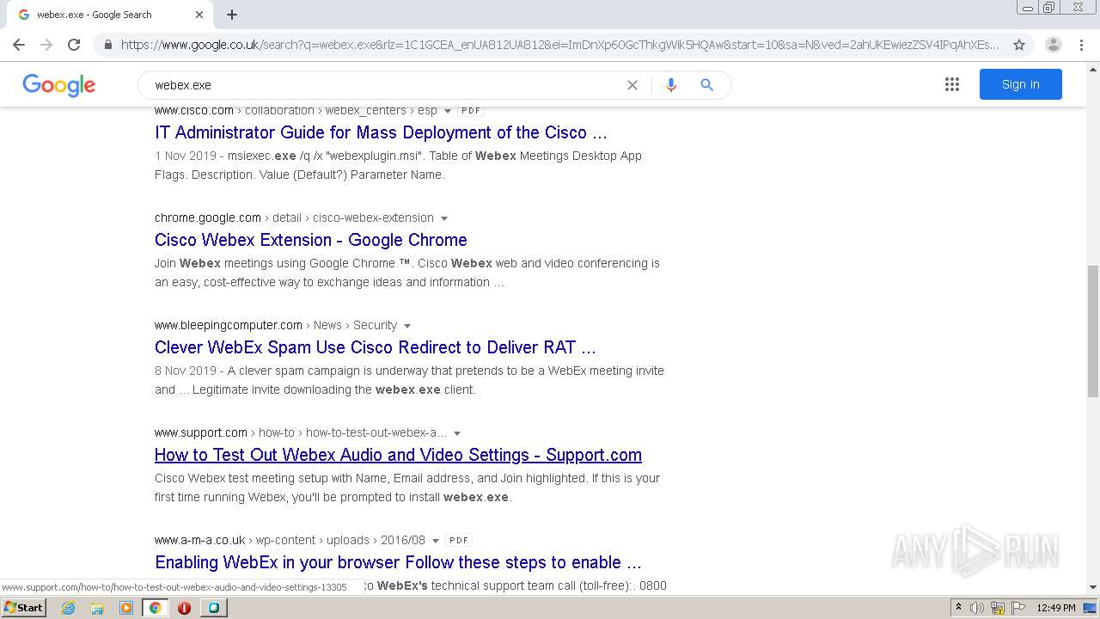Open Cisco Webex Extension - Google Chrome result
The width and height of the screenshot is (1100, 619).
tap(311, 240)
